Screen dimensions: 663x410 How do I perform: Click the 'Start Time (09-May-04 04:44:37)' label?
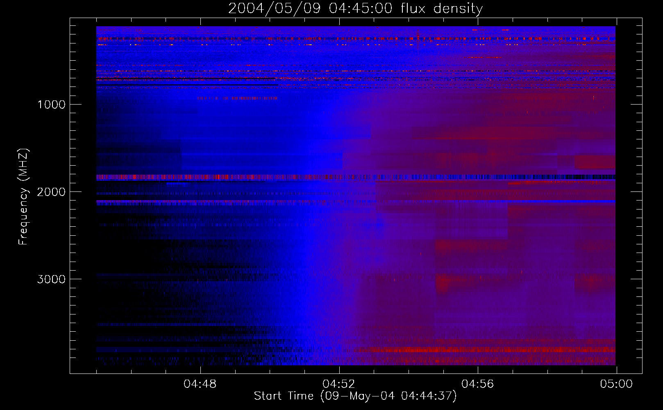pyautogui.click(x=355, y=396)
